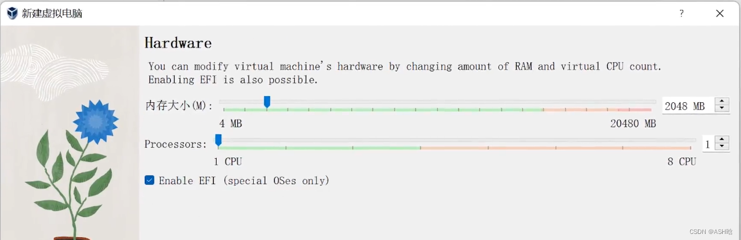
Task: Increase memory with the up arrow
Action: tap(722, 101)
